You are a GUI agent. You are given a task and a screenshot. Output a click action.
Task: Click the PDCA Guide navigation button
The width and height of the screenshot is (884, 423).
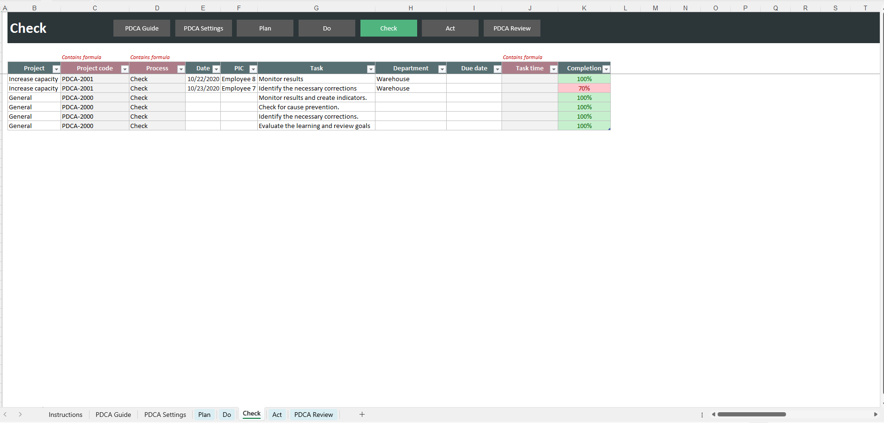click(142, 28)
